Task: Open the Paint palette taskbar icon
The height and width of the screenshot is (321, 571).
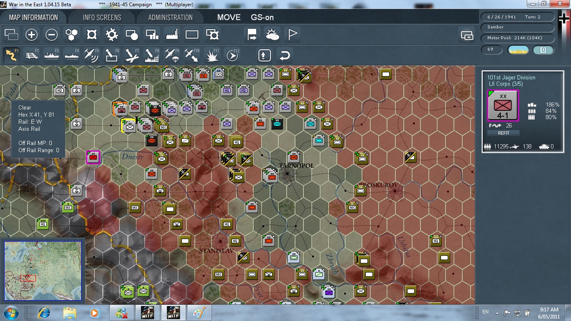Action: coord(199,313)
